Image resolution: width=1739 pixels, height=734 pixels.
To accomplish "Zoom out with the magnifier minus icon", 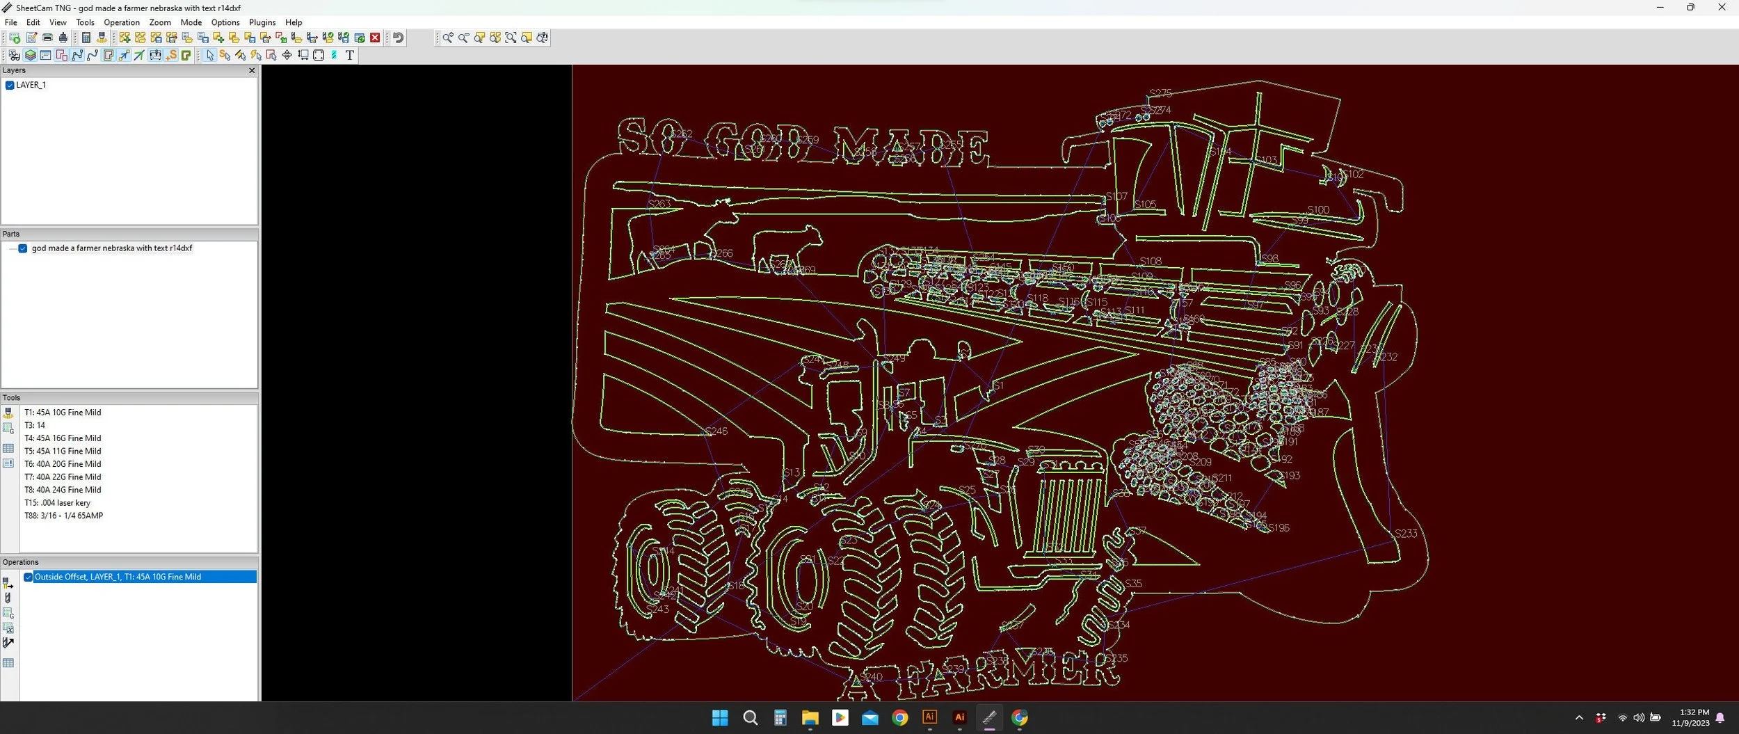I will [463, 38].
